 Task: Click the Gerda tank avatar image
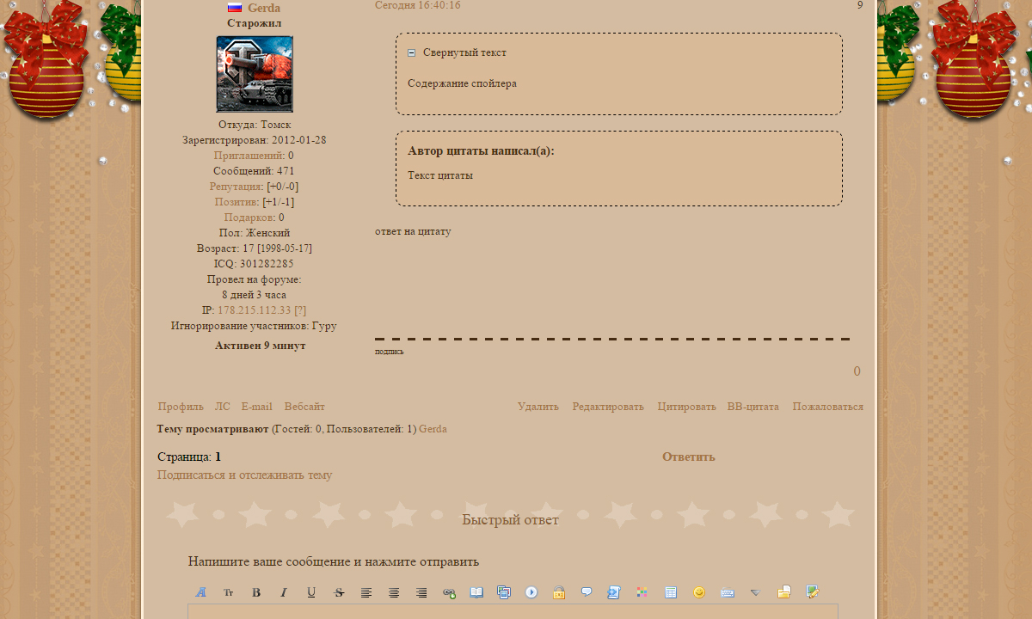255,74
